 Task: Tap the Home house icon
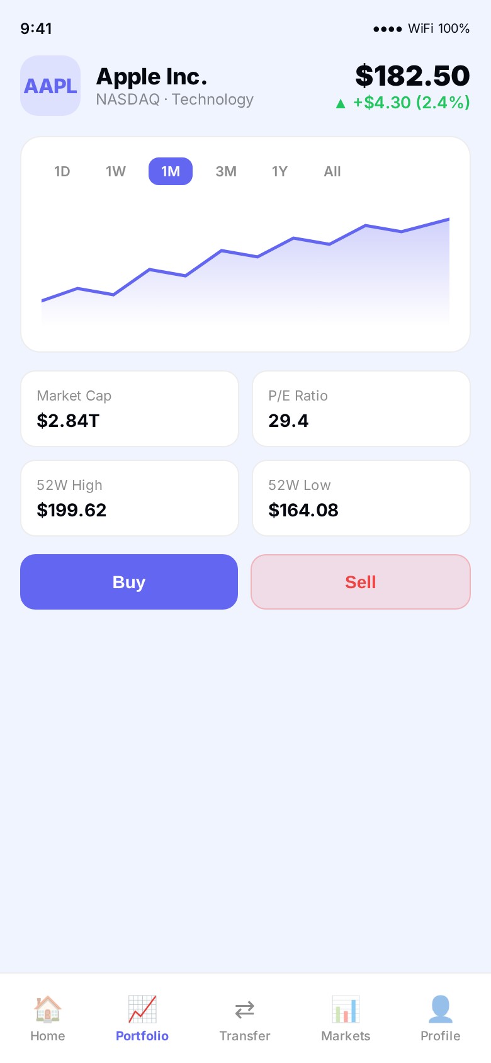pyautogui.click(x=48, y=1009)
